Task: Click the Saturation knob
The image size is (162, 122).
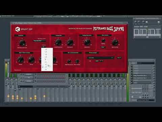Action: (x=87, y=42)
